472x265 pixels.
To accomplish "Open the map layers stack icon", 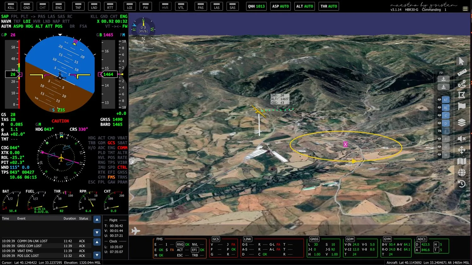I will point(462,122).
